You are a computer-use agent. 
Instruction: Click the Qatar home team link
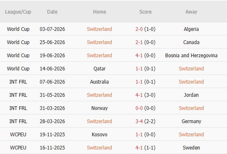(99, 69)
